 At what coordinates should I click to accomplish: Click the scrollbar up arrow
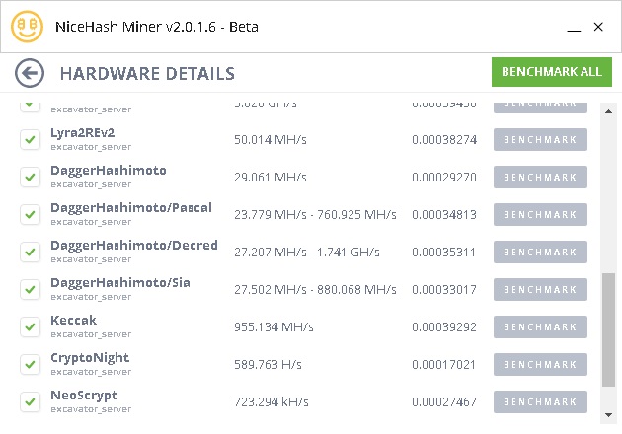click(608, 111)
